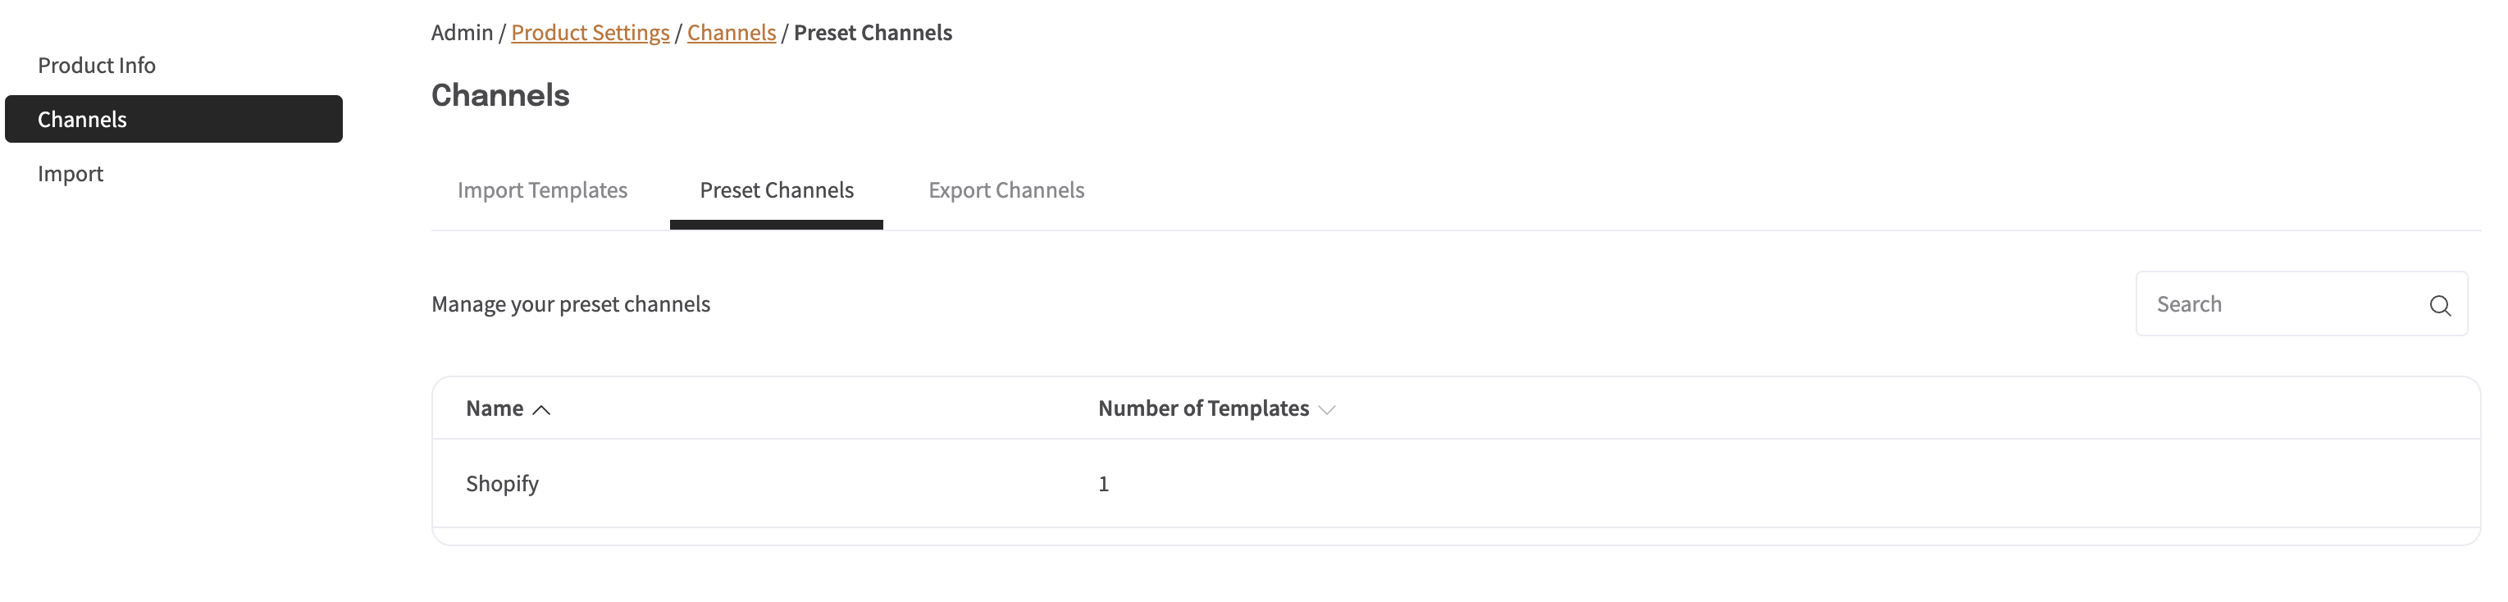Click the Preset Channels breadcrumb text

tap(873, 32)
